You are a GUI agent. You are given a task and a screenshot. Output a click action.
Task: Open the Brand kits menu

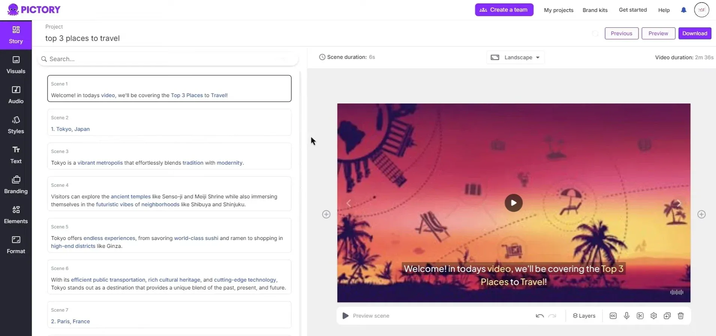pos(595,10)
